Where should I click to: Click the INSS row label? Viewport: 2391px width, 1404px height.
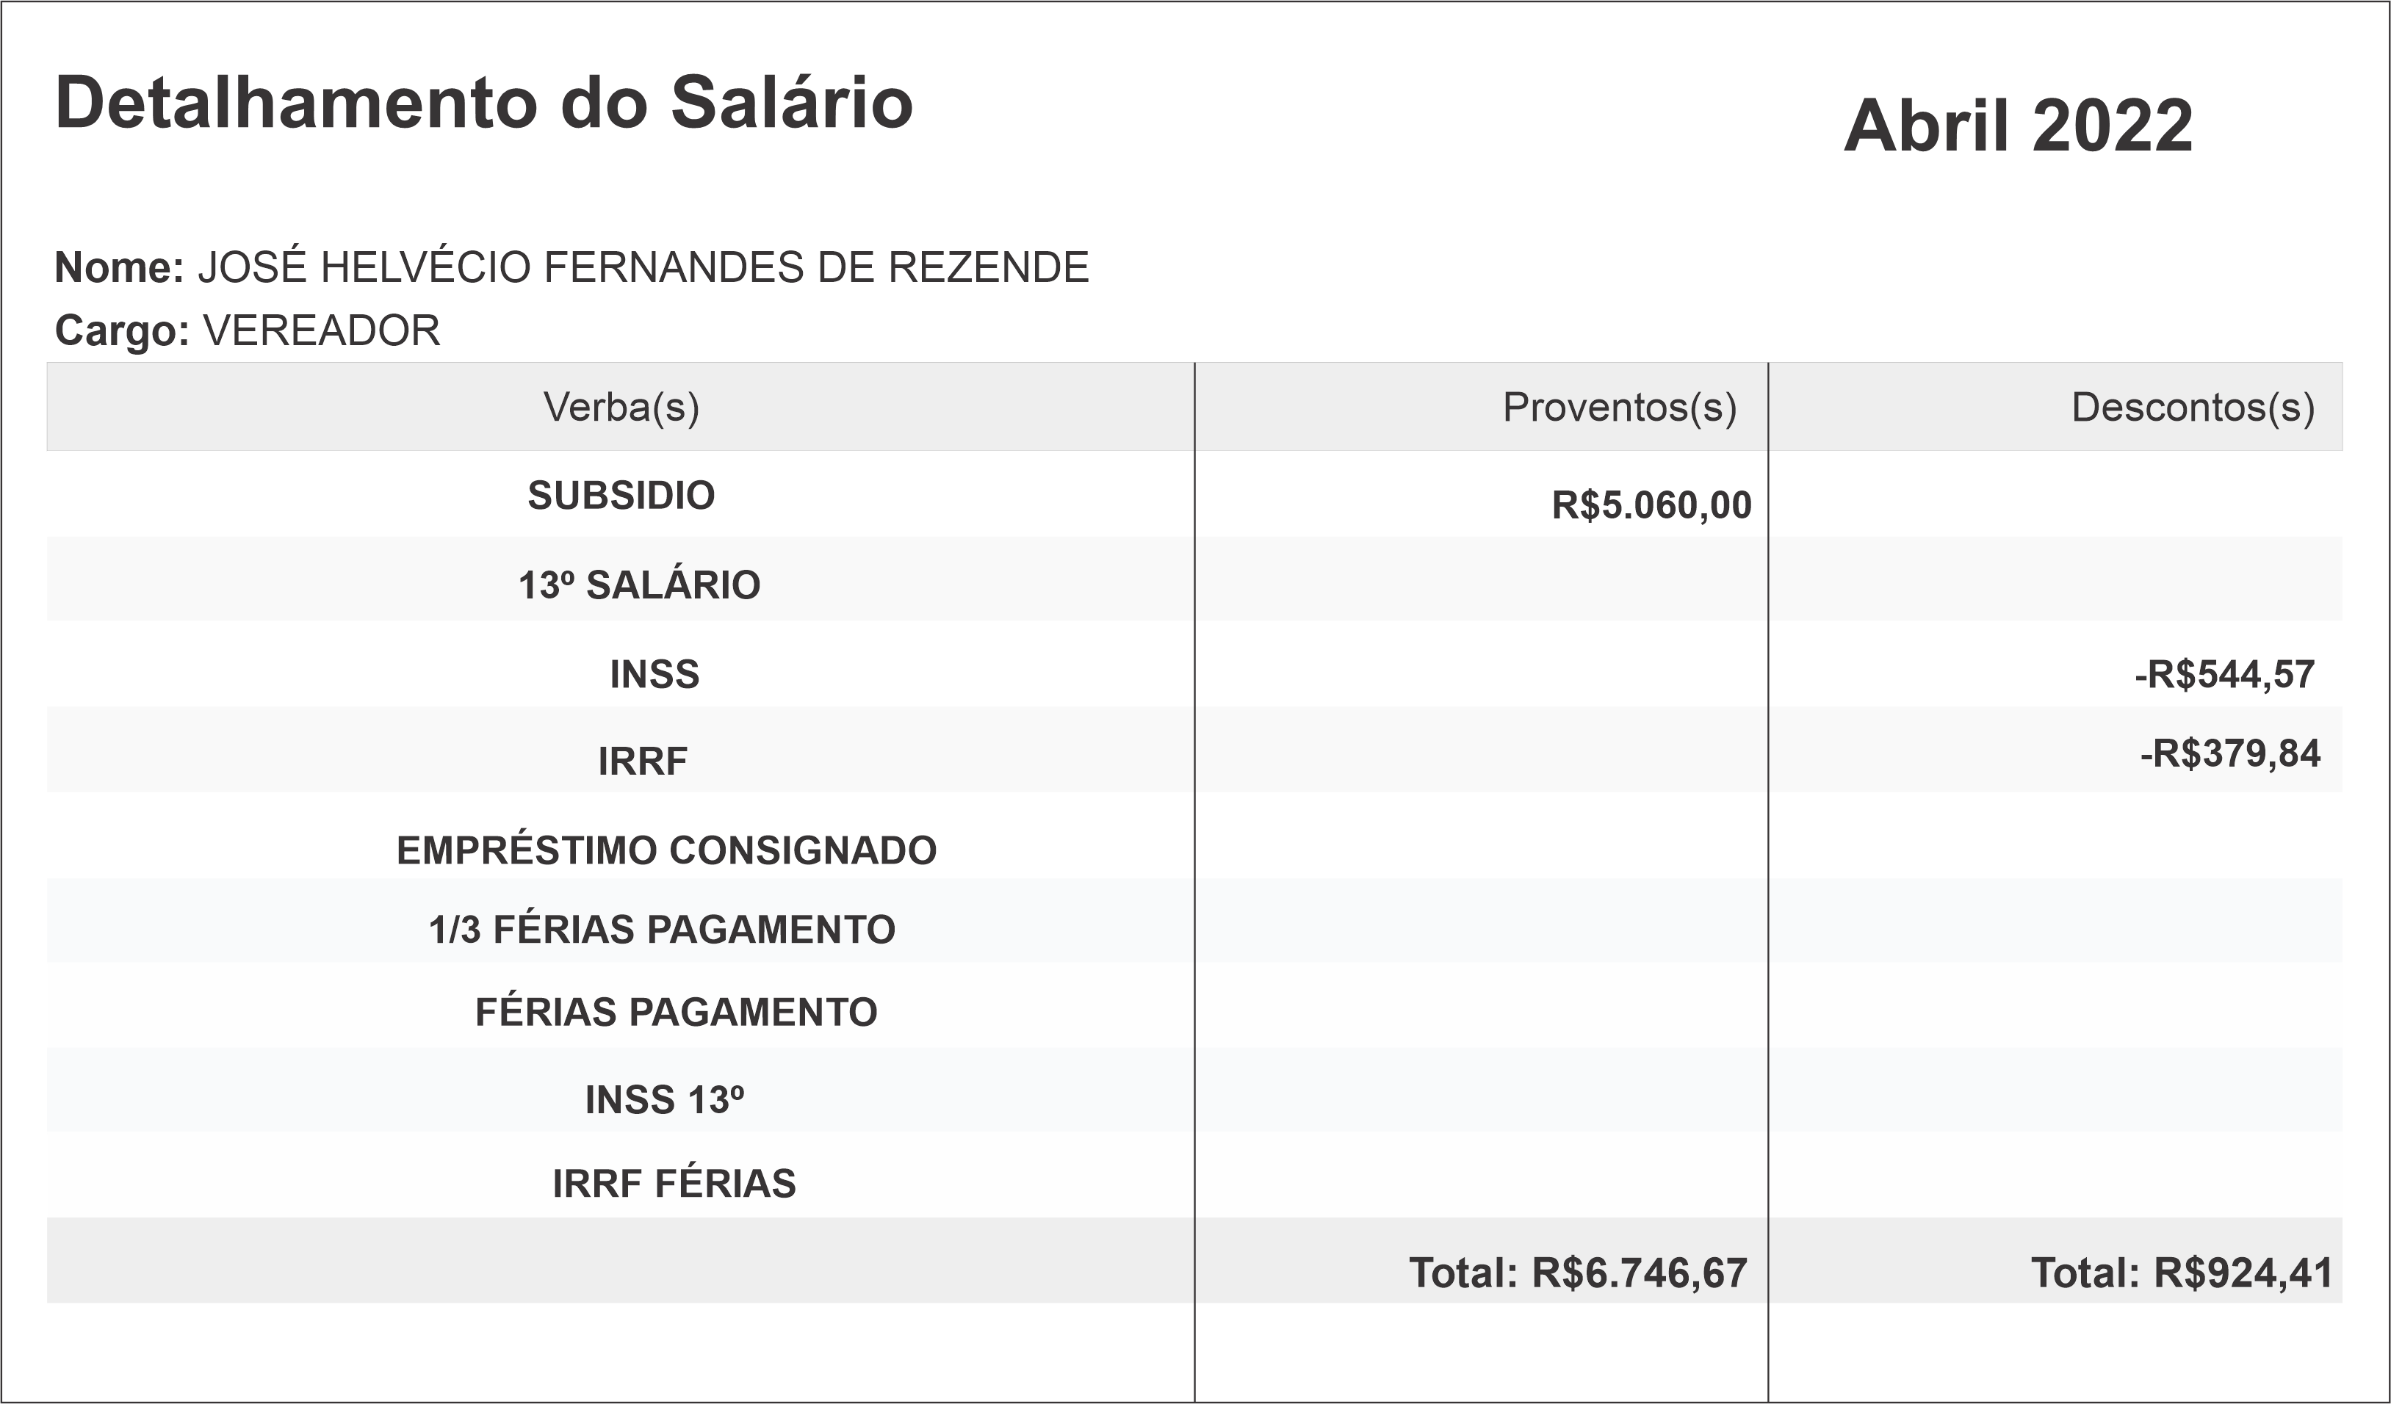tap(654, 675)
